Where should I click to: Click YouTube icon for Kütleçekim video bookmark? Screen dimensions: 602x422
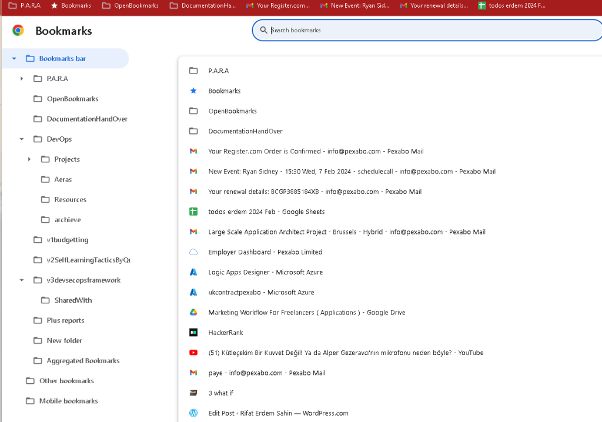click(x=193, y=353)
